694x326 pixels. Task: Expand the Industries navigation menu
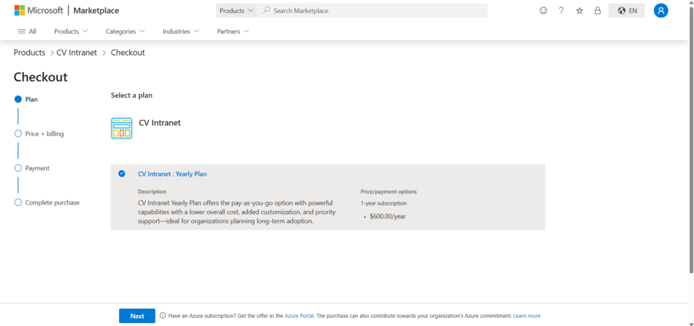pos(180,31)
